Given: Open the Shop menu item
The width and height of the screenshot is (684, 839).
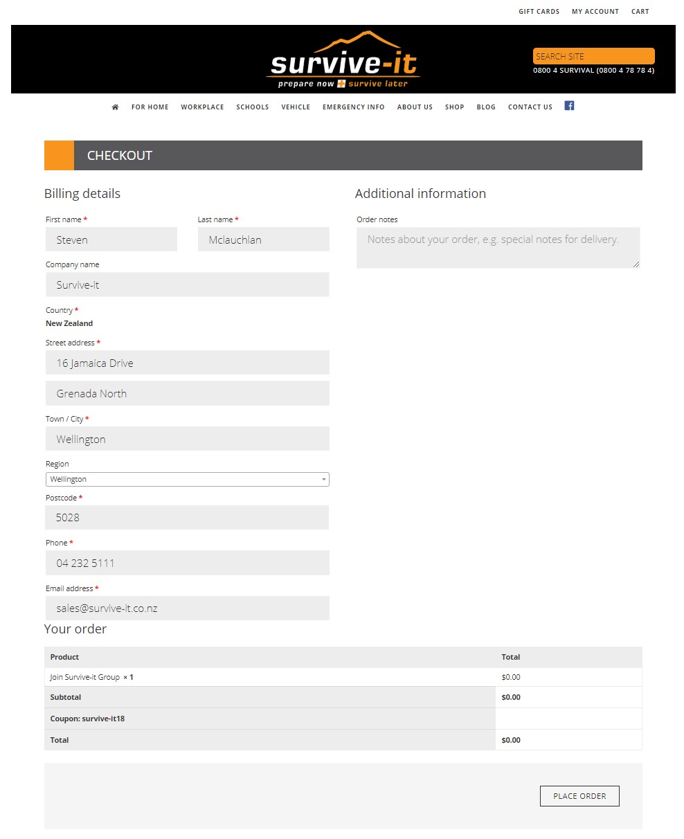Looking at the screenshot, I should click(x=455, y=107).
